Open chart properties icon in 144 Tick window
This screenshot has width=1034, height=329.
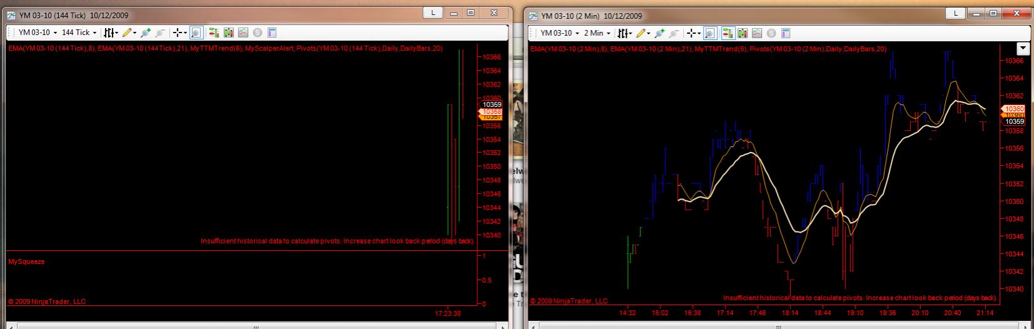(271, 33)
